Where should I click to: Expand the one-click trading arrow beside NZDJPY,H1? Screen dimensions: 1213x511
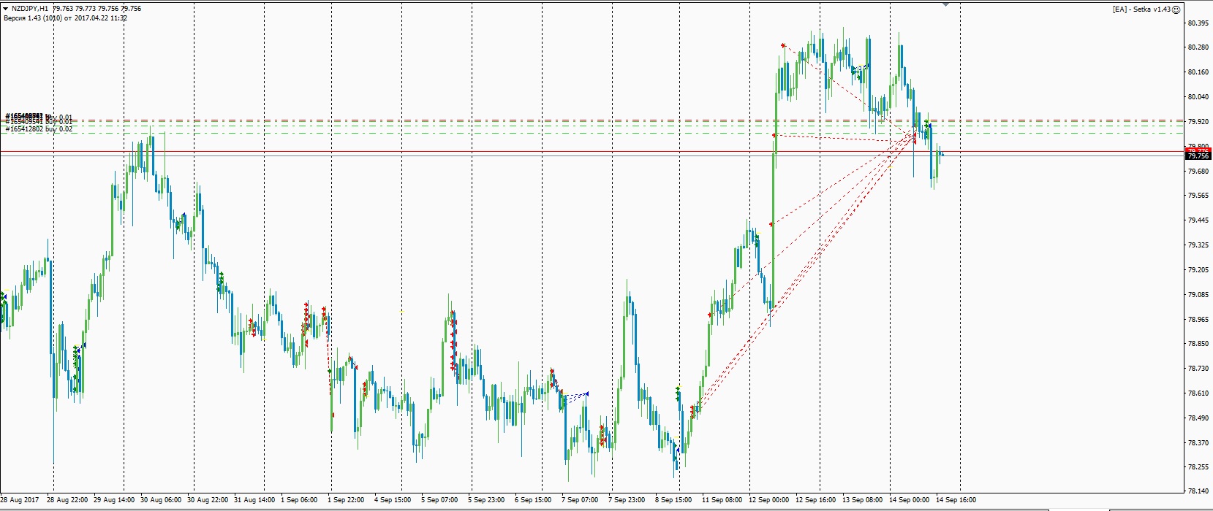(x=5, y=9)
